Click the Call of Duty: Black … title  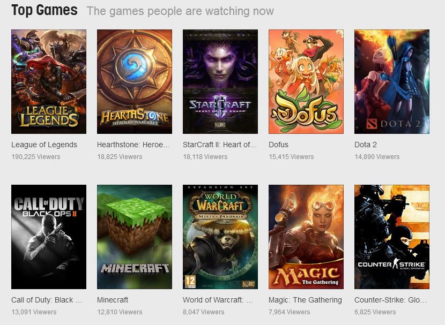[47, 300]
